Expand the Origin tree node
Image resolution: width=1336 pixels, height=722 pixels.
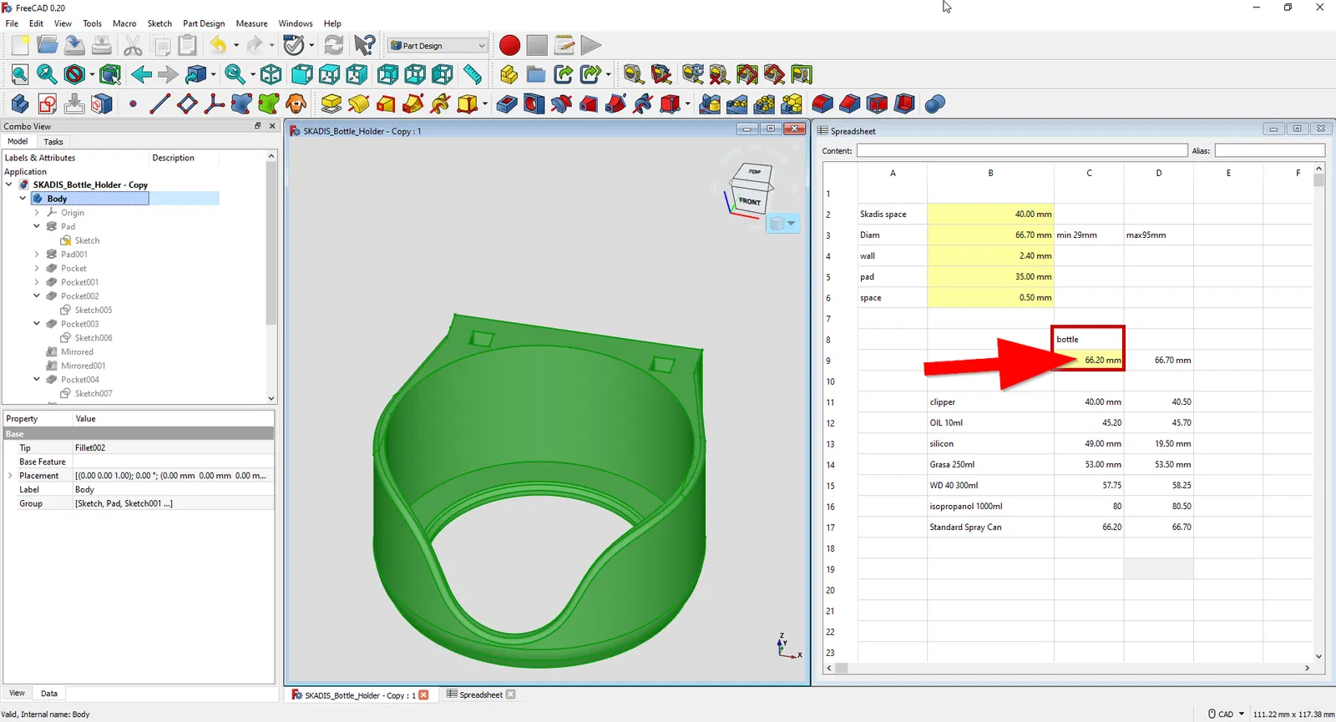tap(37, 213)
